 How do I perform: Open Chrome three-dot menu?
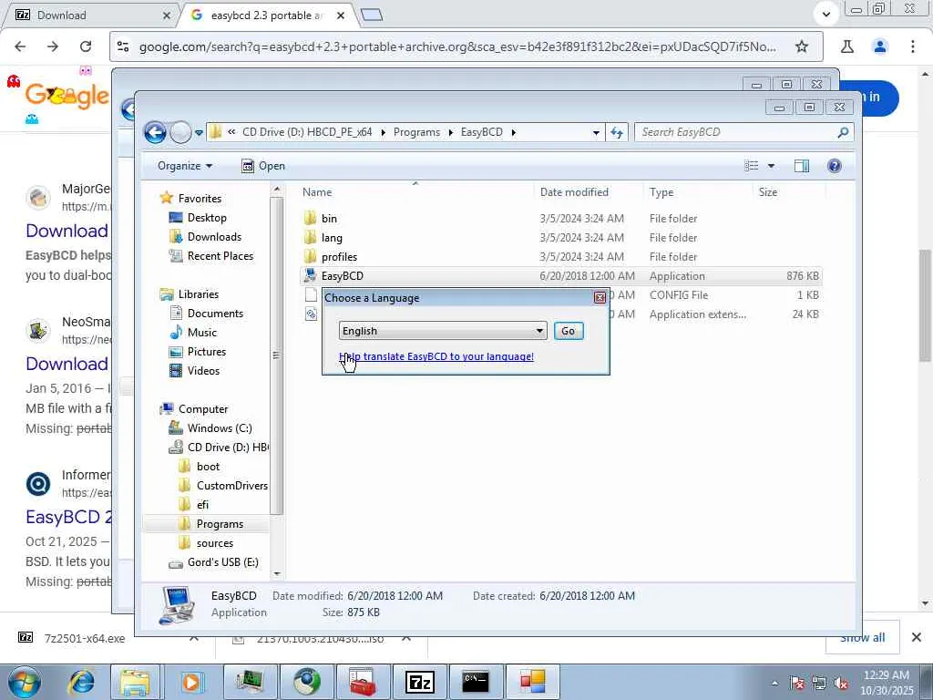(x=912, y=46)
